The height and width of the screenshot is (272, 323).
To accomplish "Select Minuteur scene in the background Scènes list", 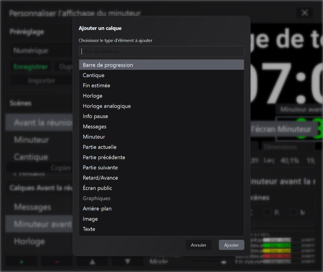I will click(39, 140).
